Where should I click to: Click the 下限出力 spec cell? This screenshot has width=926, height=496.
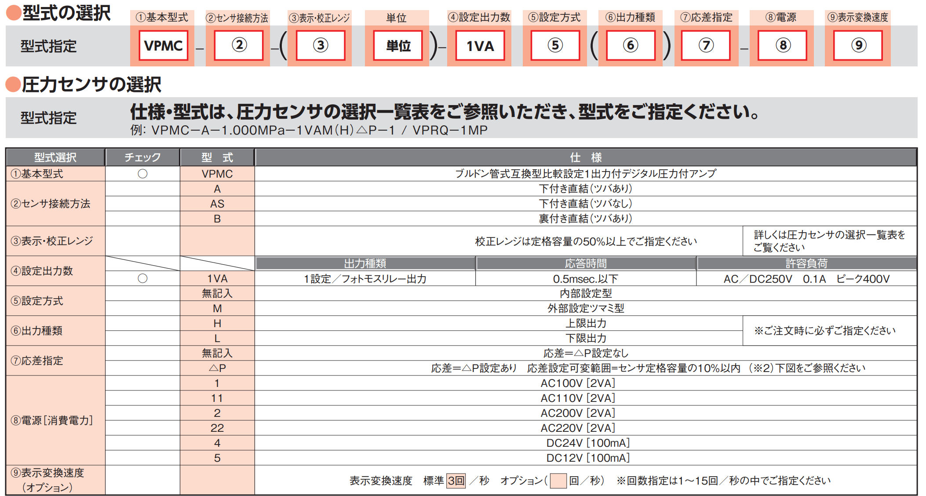[499, 338]
